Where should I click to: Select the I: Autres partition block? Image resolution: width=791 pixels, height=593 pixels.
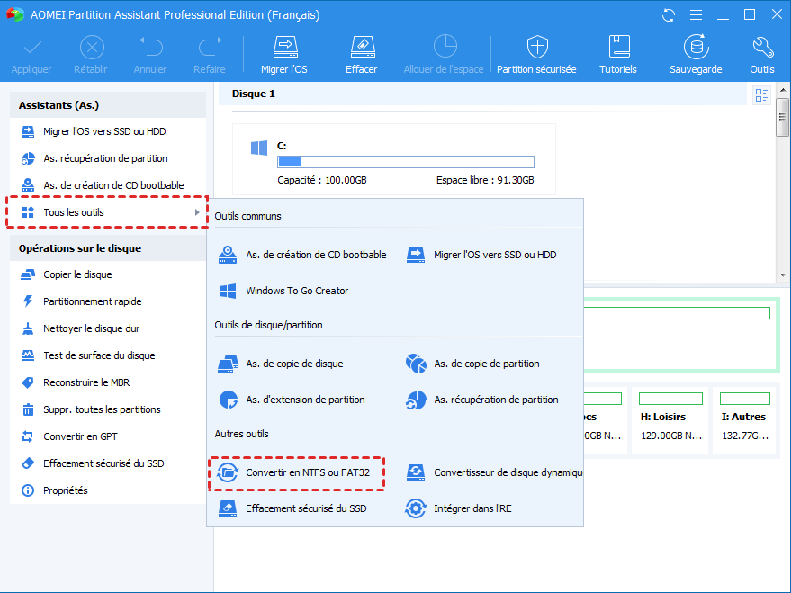click(744, 421)
